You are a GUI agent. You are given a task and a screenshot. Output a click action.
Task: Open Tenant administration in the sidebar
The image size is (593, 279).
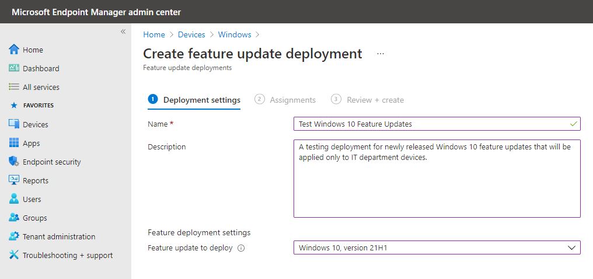coord(58,236)
